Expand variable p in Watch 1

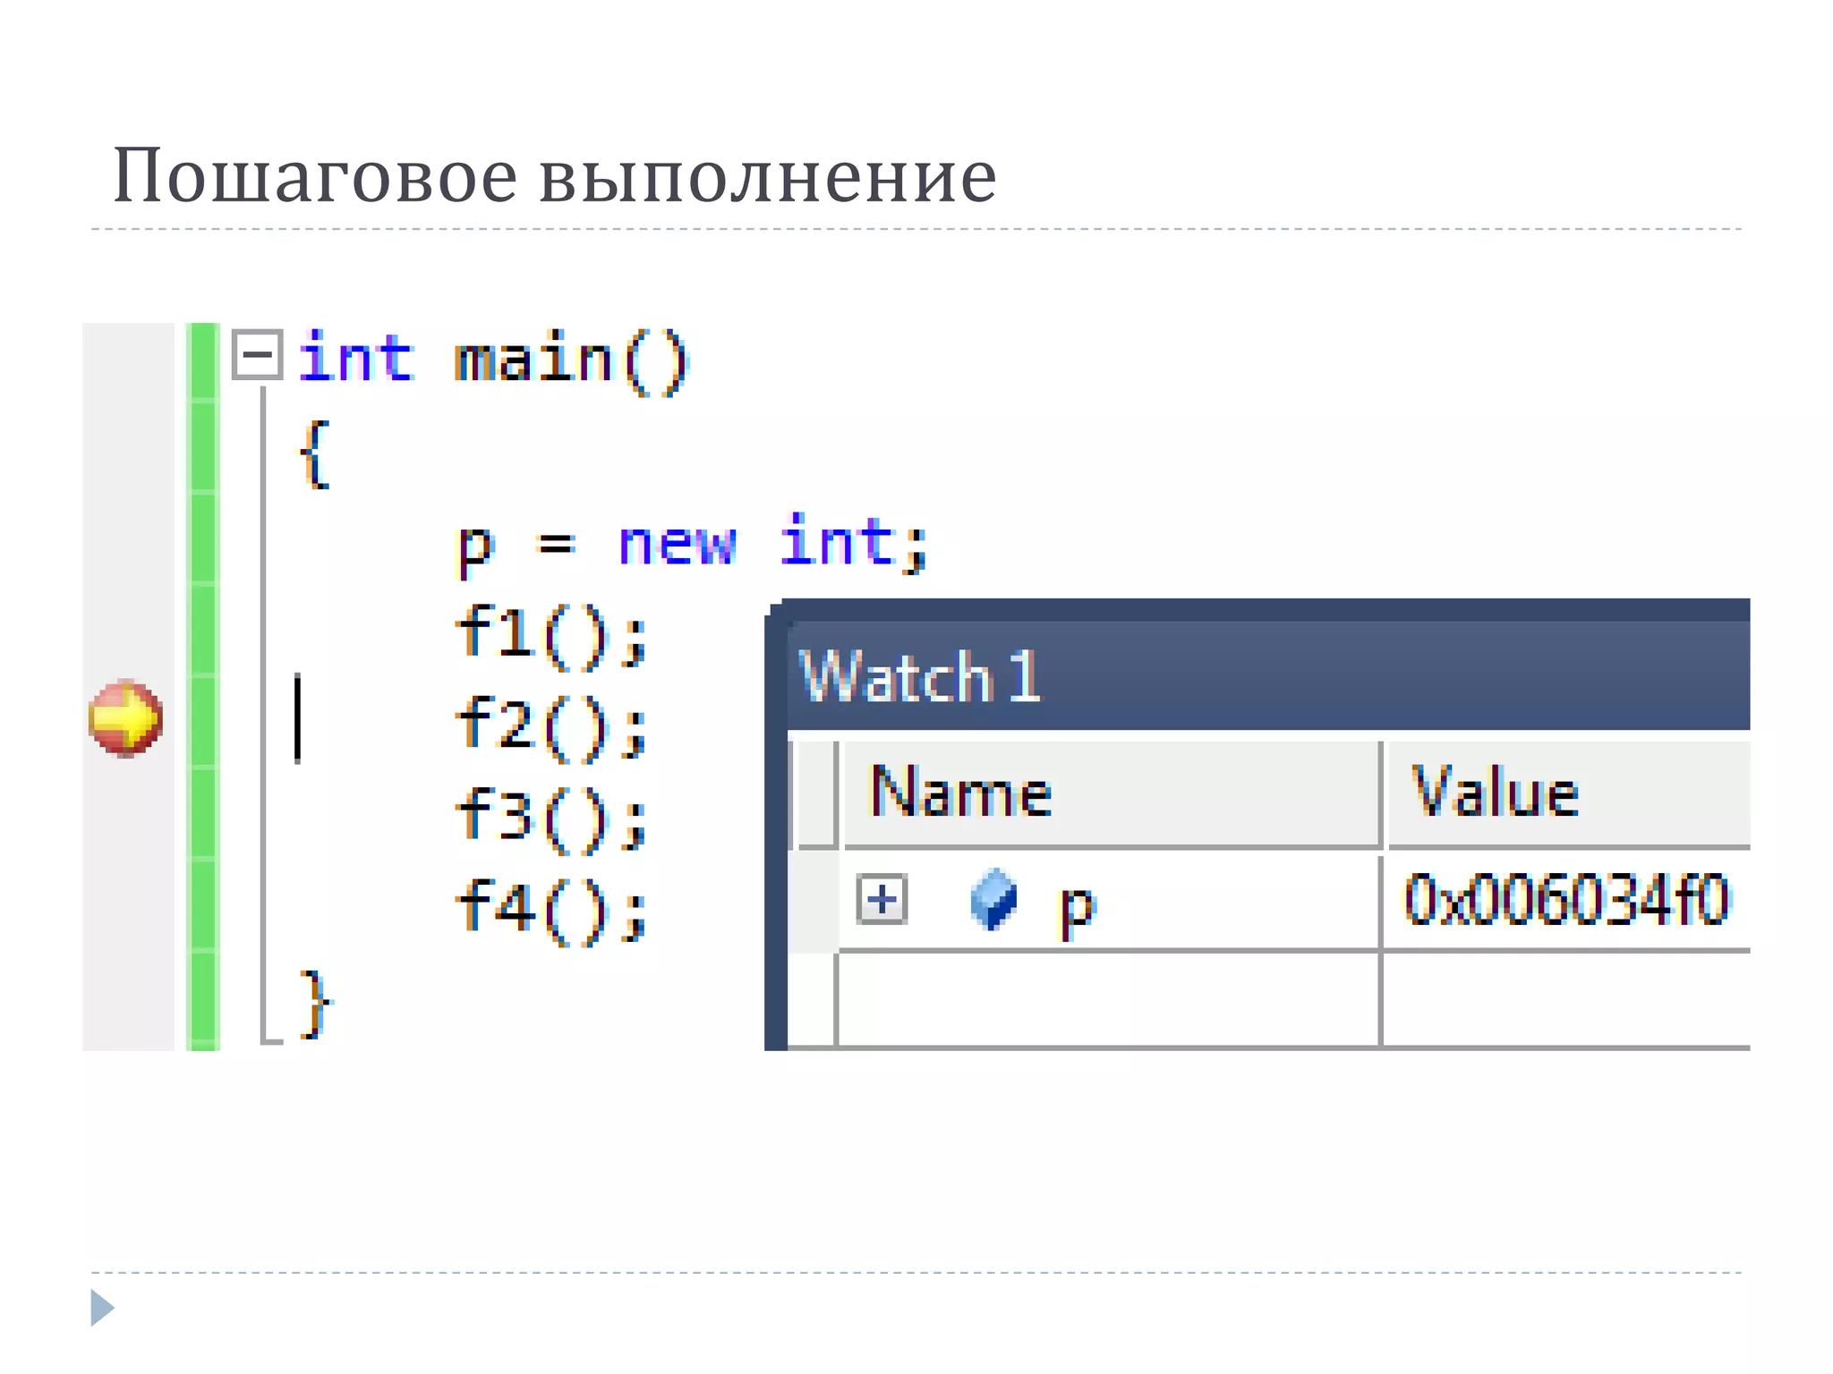point(882,898)
